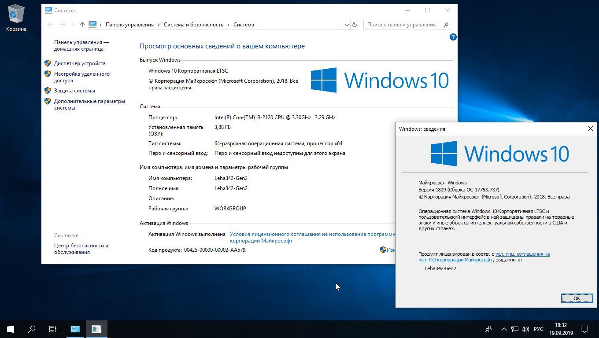This screenshot has height=338, width=599.
Task: Switch to winver taskbar button
Action: (97, 329)
